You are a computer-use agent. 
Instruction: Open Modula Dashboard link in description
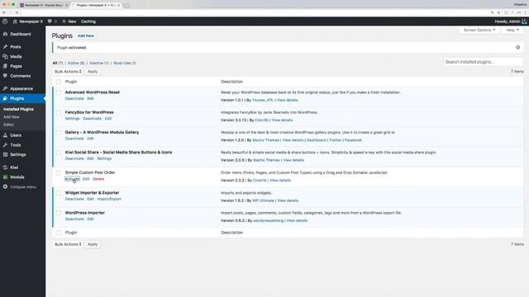tap(316, 140)
